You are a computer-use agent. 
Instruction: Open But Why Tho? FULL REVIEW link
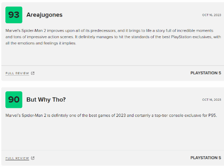click(x=17, y=158)
